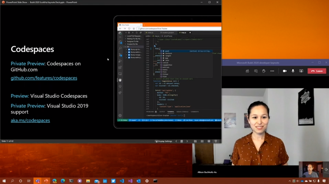Viewport: 329px width, 184px height.
Task: Launch Visual Studio Code from the taskbar
Action: pos(122,181)
